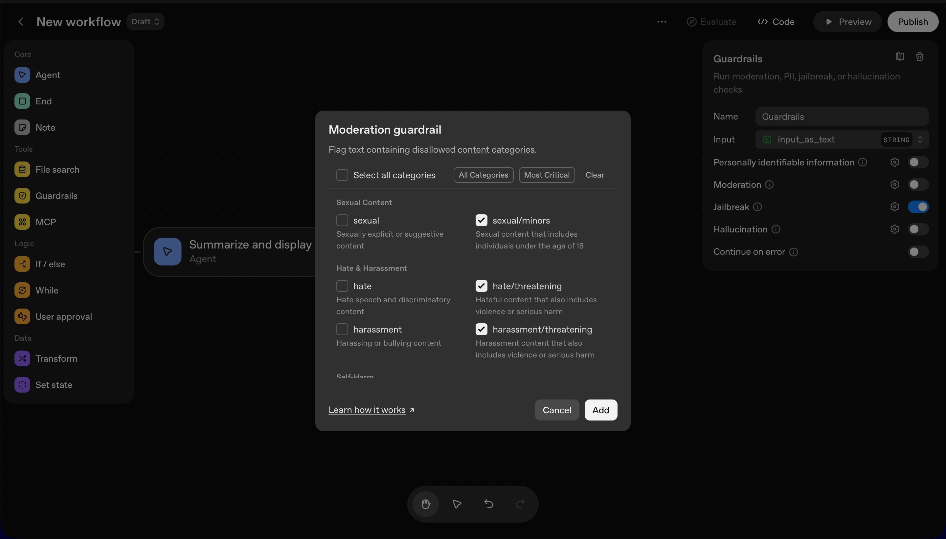This screenshot has width=946, height=539.
Task: Open the Draft version dropdown
Action: pyautogui.click(x=145, y=22)
